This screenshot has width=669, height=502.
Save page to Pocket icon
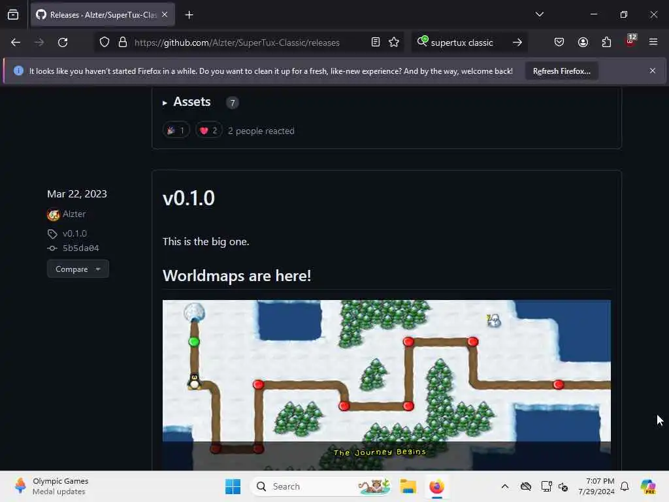tap(559, 42)
